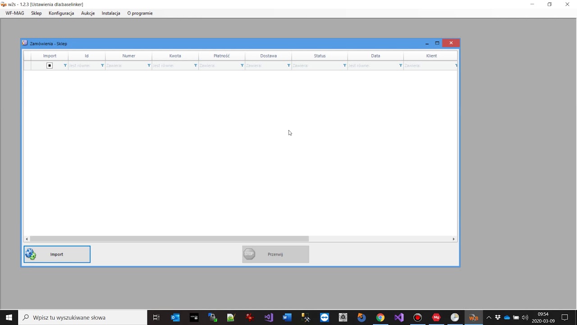
Task: Open the Status column filter funnel
Action: click(x=344, y=65)
